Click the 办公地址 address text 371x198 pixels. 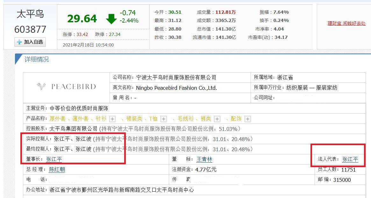tap(122, 190)
